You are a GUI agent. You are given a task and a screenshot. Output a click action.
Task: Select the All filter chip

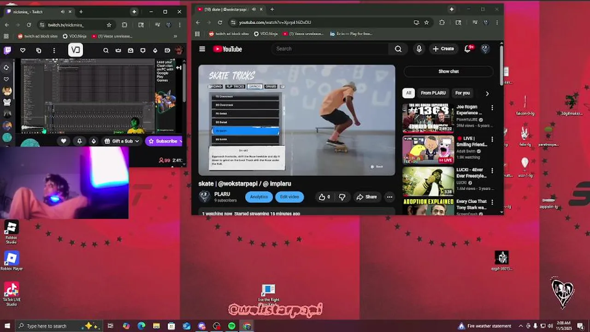(x=408, y=93)
